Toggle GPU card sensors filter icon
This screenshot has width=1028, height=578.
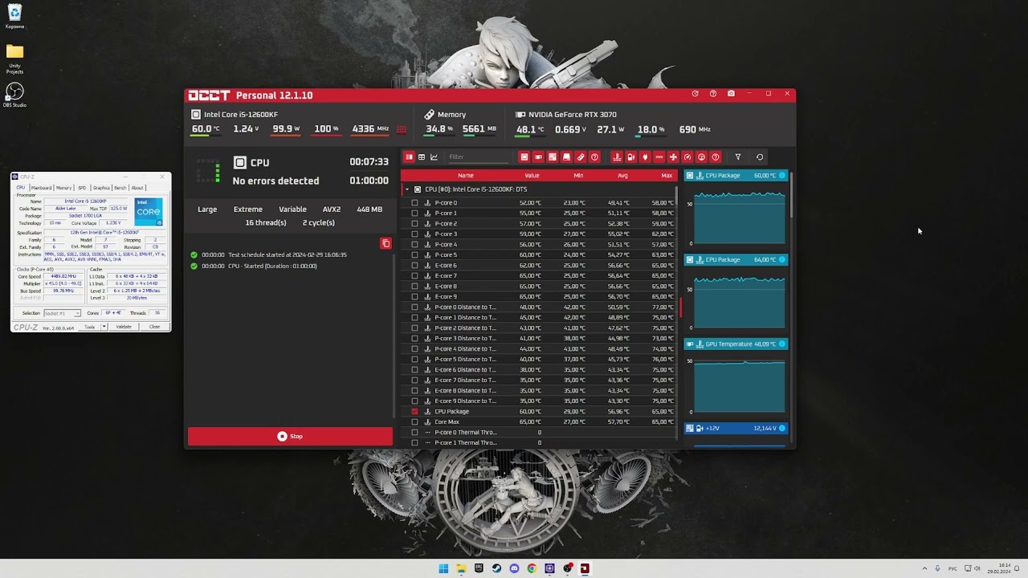click(538, 157)
